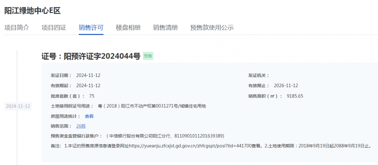This screenshot has height=165, width=378.
Task: Click the 销售范围 label
Action: coord(61,126)
